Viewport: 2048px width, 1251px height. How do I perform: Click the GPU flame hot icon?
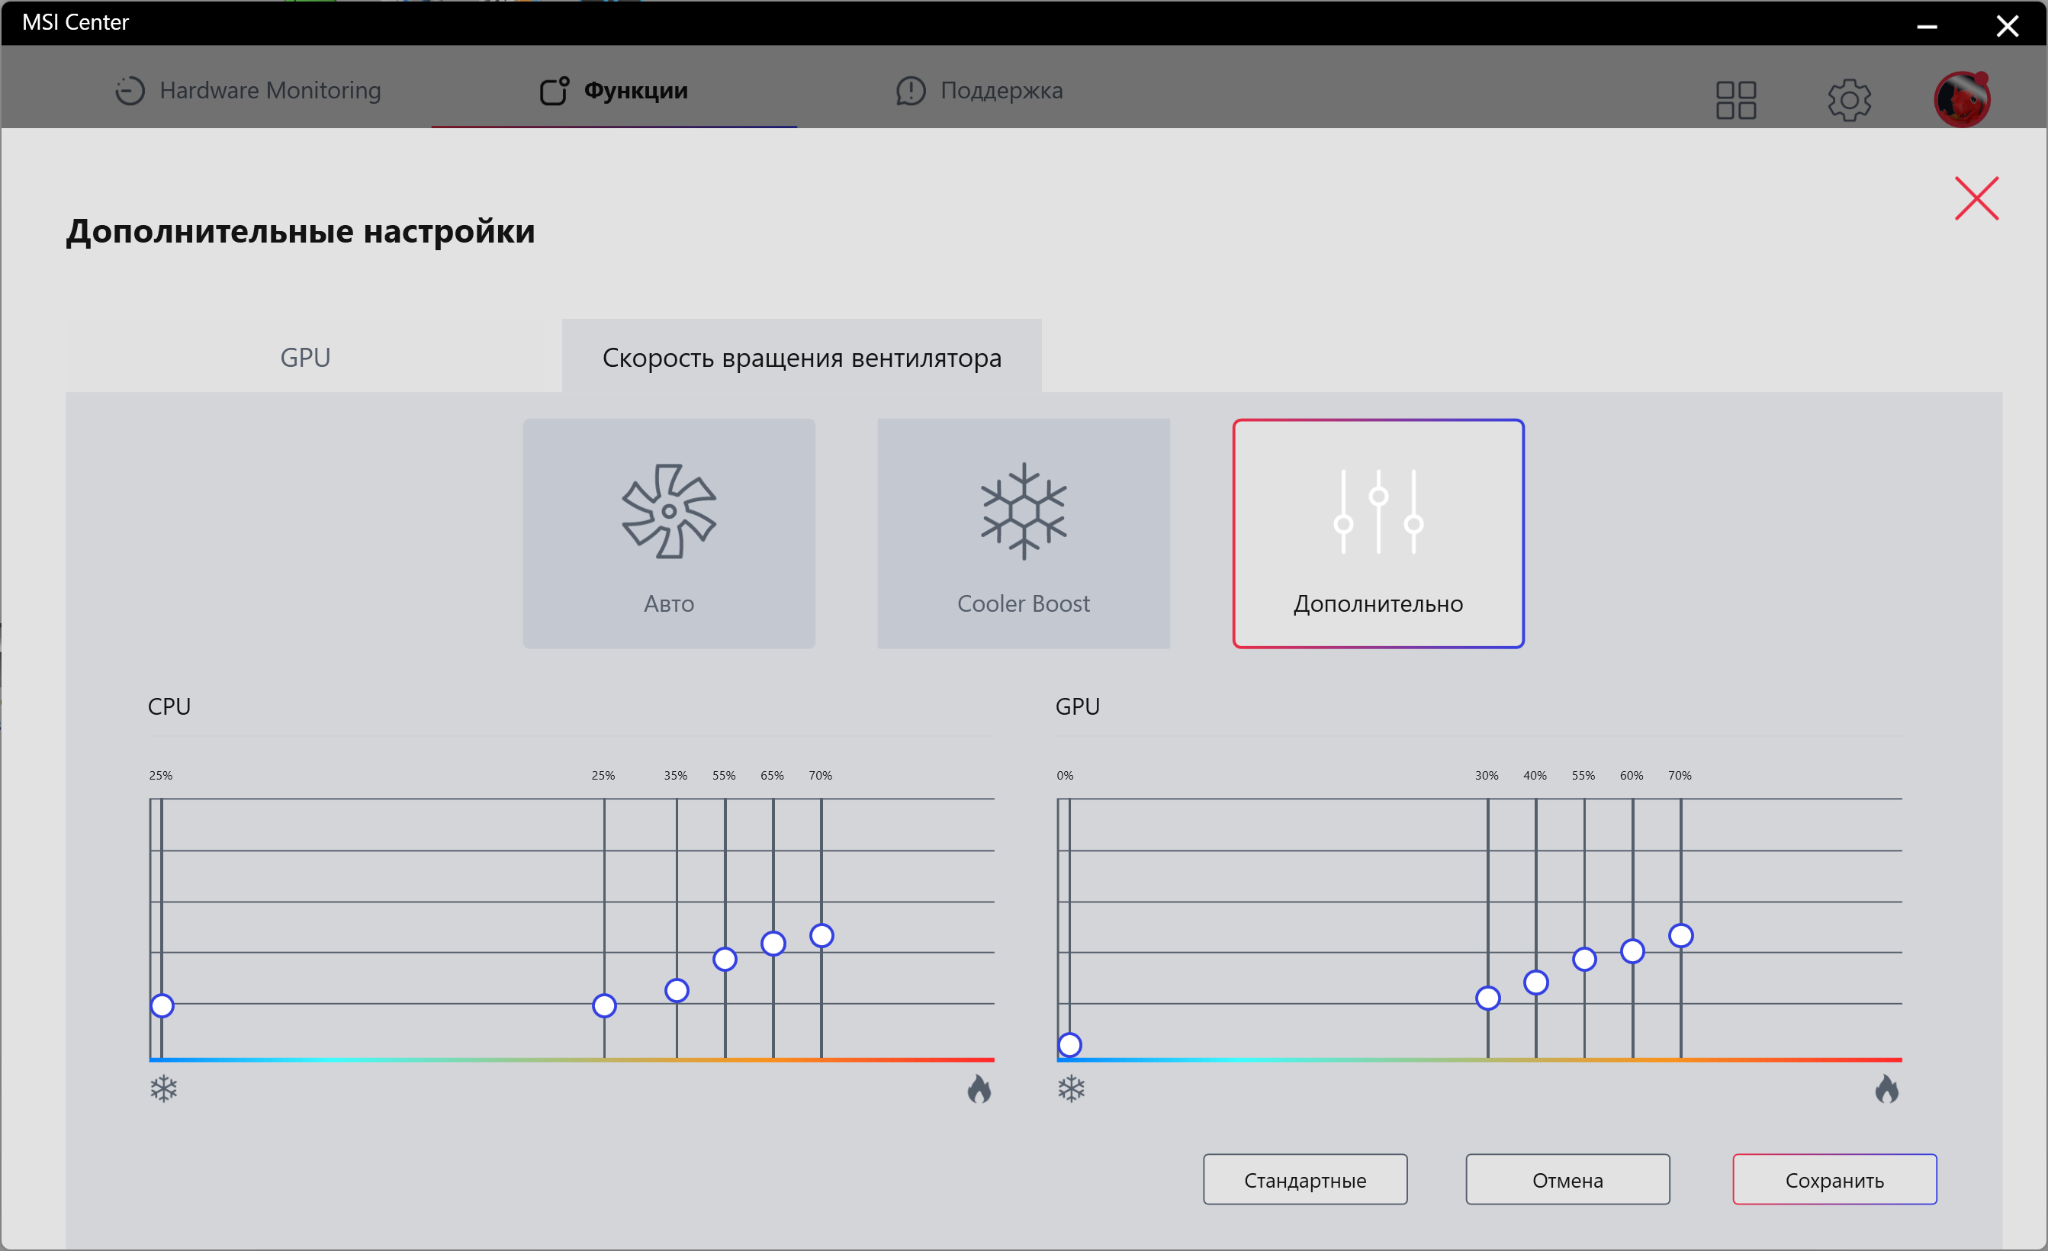(1887, 1088)
